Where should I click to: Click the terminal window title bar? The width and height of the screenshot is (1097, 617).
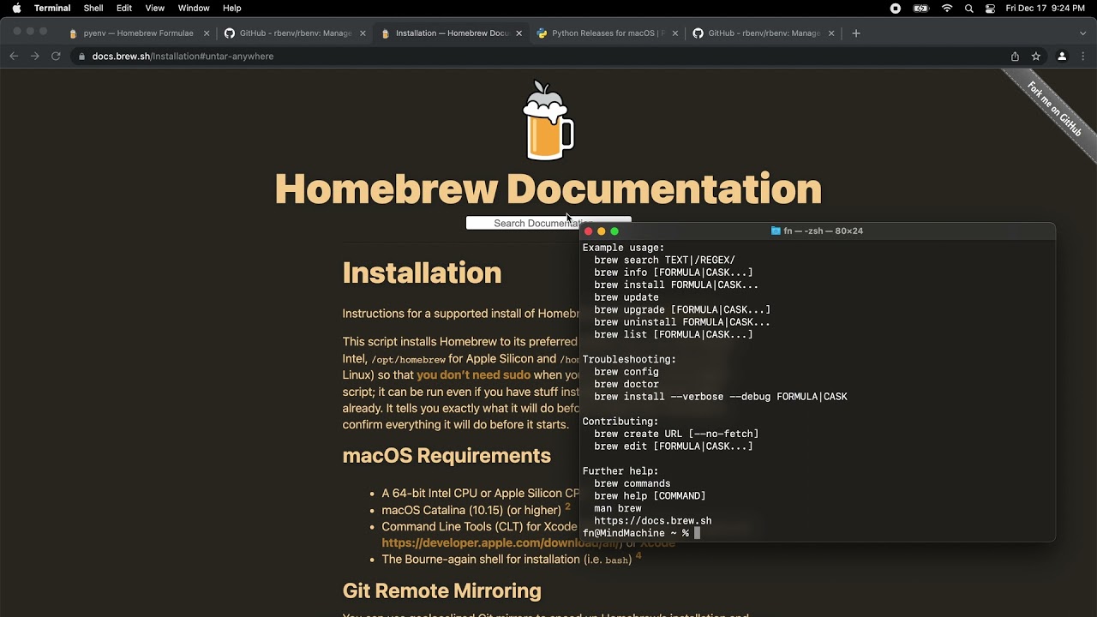pyautogui.click(x=818, y=231)
